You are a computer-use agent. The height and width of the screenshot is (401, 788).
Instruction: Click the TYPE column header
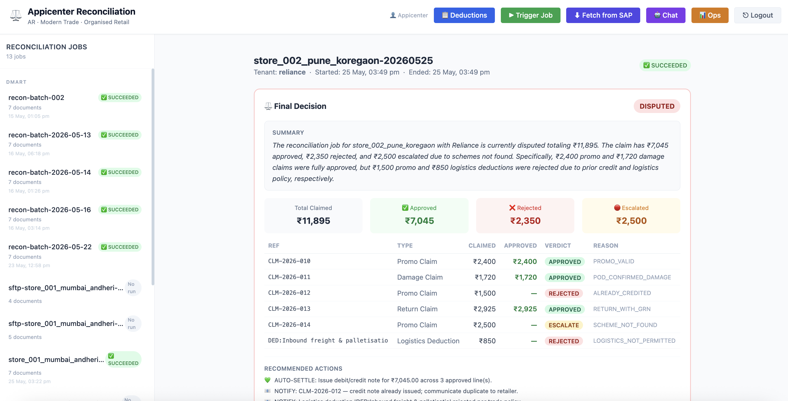(405, 245)
